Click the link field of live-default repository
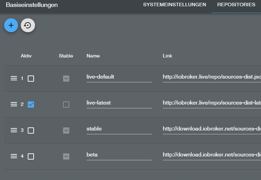 click(x=211, y=77)
